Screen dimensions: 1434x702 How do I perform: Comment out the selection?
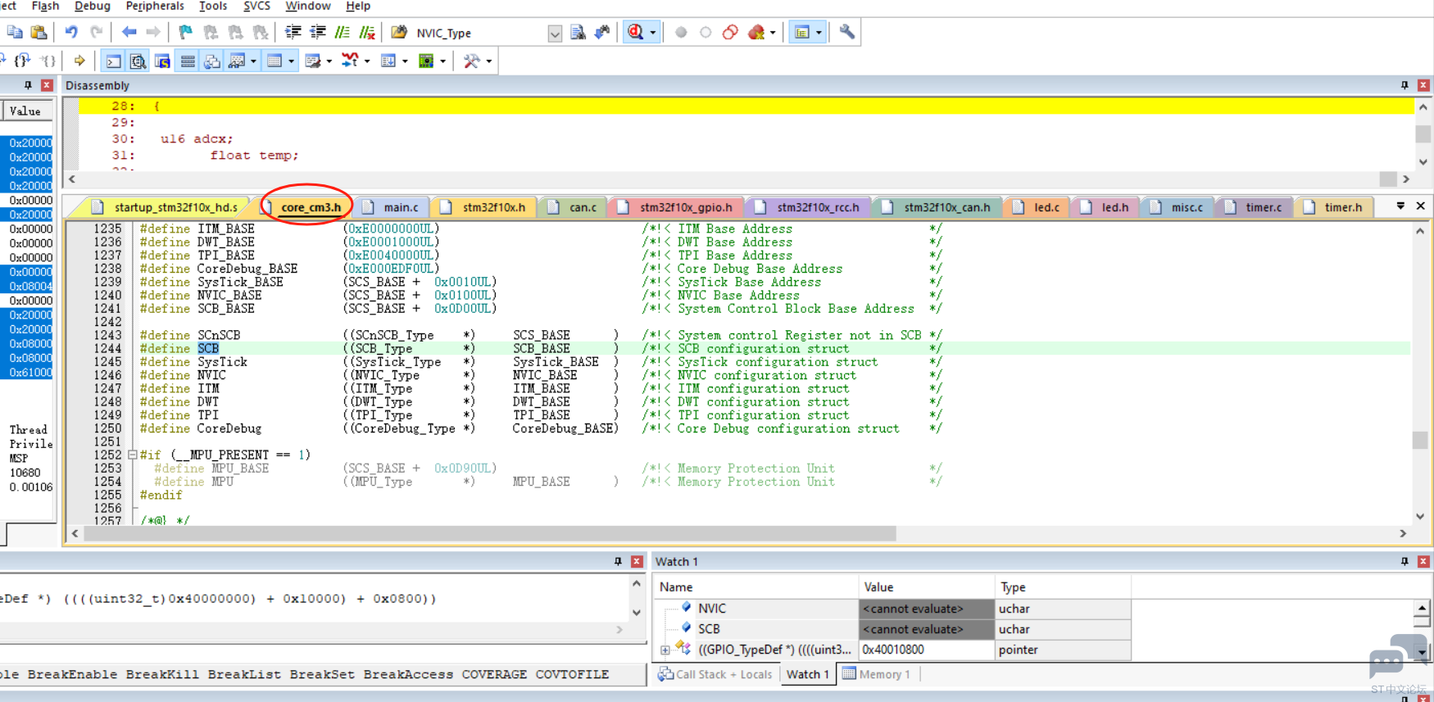343,33
